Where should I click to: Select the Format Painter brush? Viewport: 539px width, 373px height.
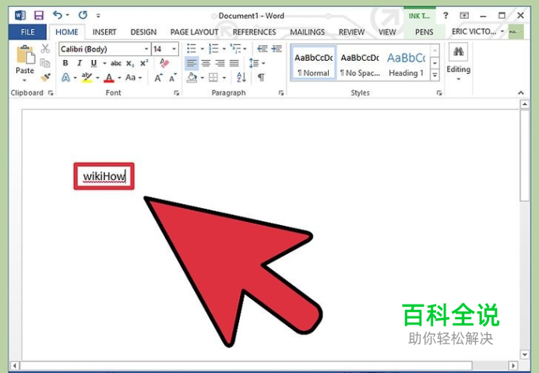click(x=45, y=77)
